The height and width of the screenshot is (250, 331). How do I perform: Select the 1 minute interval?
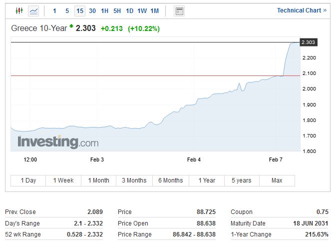click(54, 11)
